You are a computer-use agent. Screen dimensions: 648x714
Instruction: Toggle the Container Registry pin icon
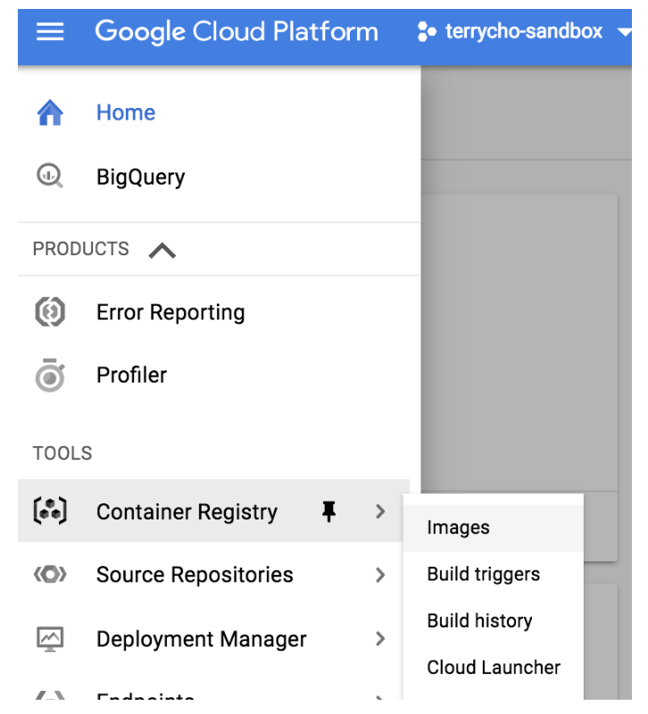[328, 511]
